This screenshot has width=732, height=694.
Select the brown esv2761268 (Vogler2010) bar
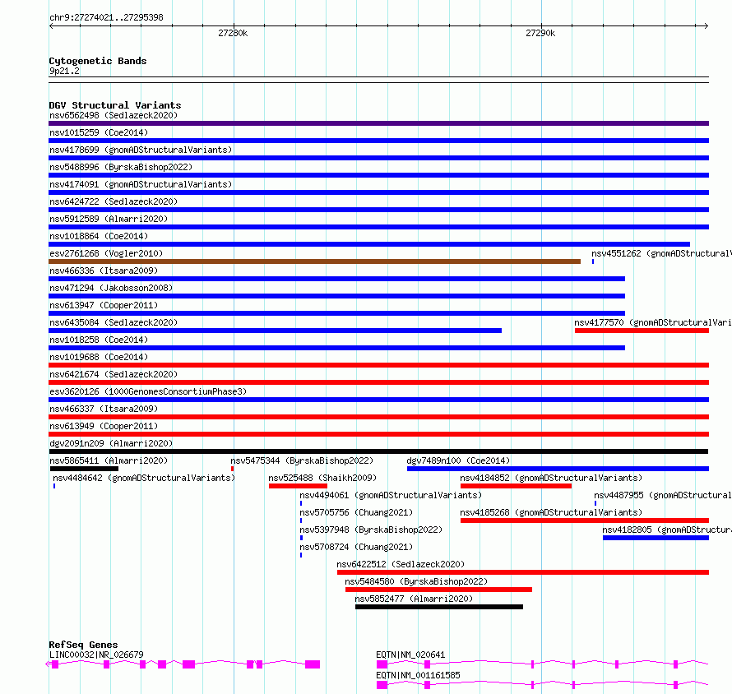pos(315,261)
